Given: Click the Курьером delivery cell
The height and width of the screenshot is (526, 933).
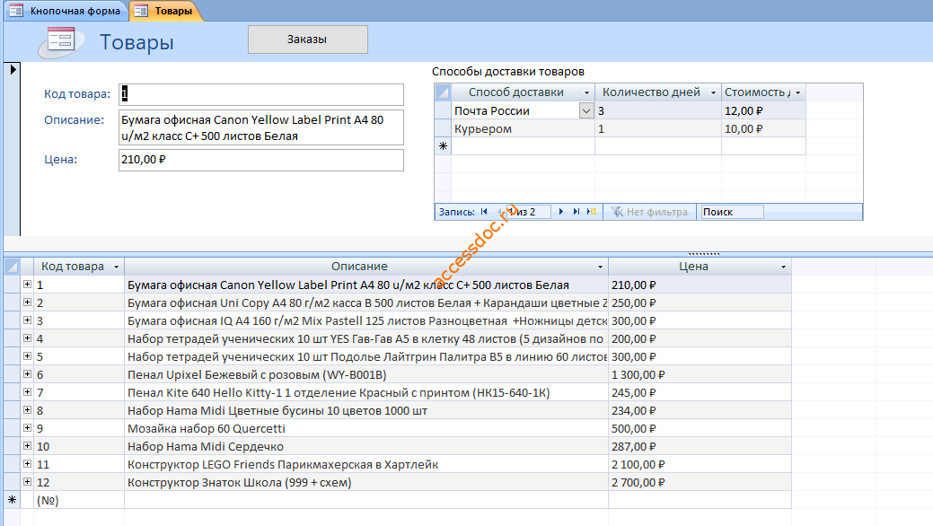Looking at the screenshot, I should click(523, 128).
